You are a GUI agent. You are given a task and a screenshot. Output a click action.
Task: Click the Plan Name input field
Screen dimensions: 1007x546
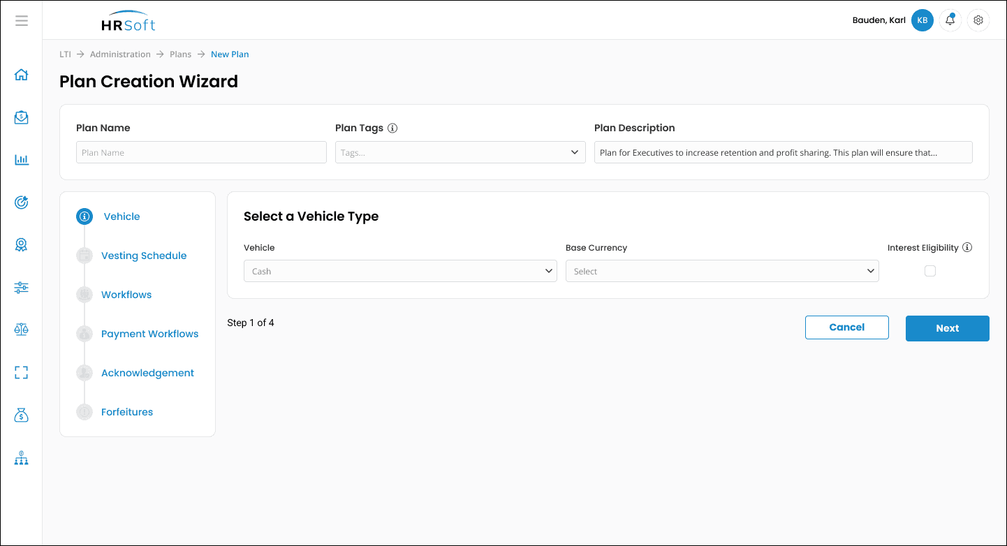pyautogui.click(x=201, y=152)
